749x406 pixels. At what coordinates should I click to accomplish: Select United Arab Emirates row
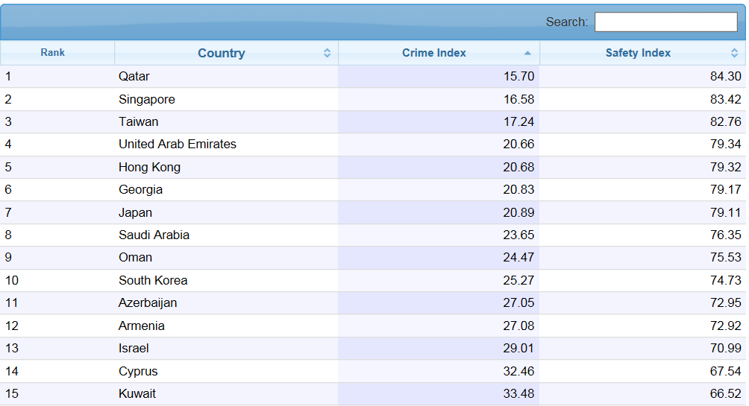[x=178, y=145]
